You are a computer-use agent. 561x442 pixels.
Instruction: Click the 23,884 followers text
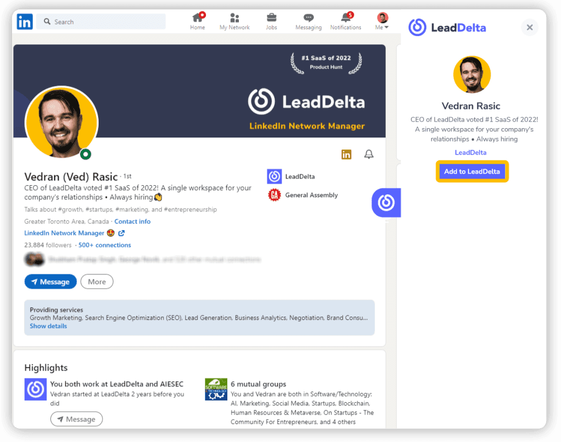coord(48,245)
